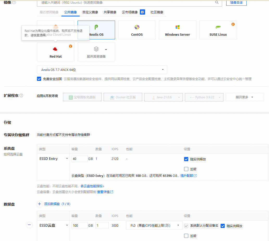Toggle data disk 随实例释放 checkbox
This screenshot has width=269, height=241.
(x=223, y=226)
